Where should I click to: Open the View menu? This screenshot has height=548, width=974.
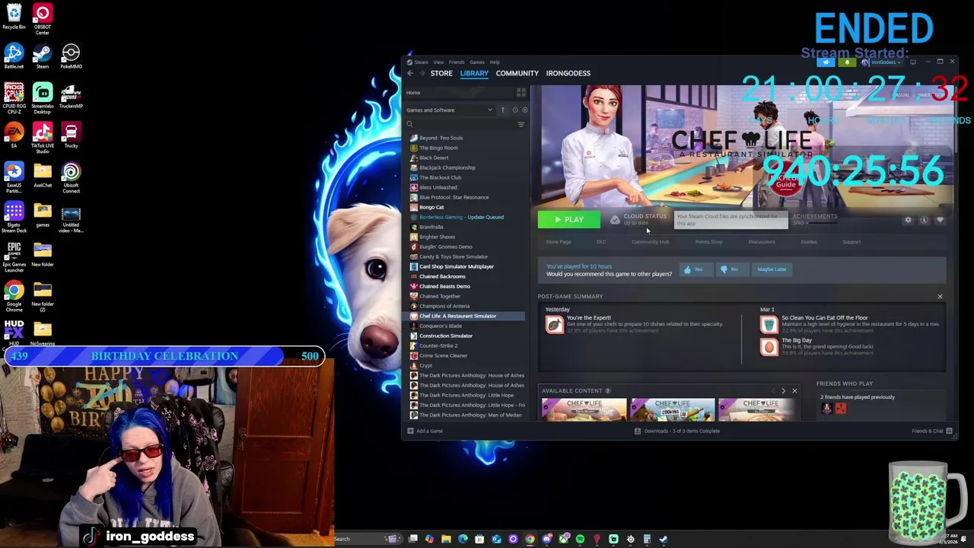438,62
